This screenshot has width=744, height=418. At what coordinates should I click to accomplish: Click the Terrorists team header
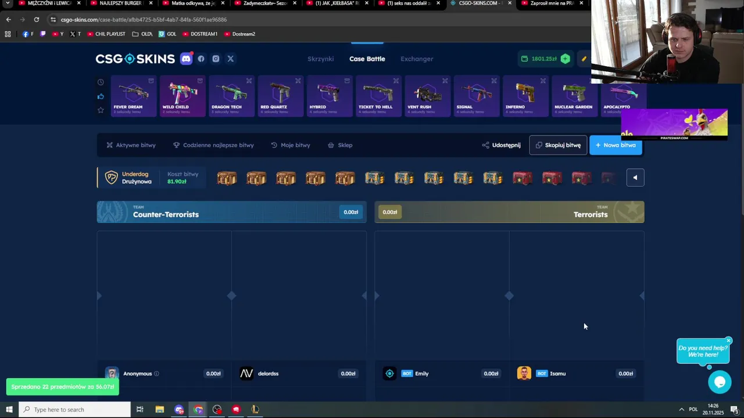[x=509, y=212]
